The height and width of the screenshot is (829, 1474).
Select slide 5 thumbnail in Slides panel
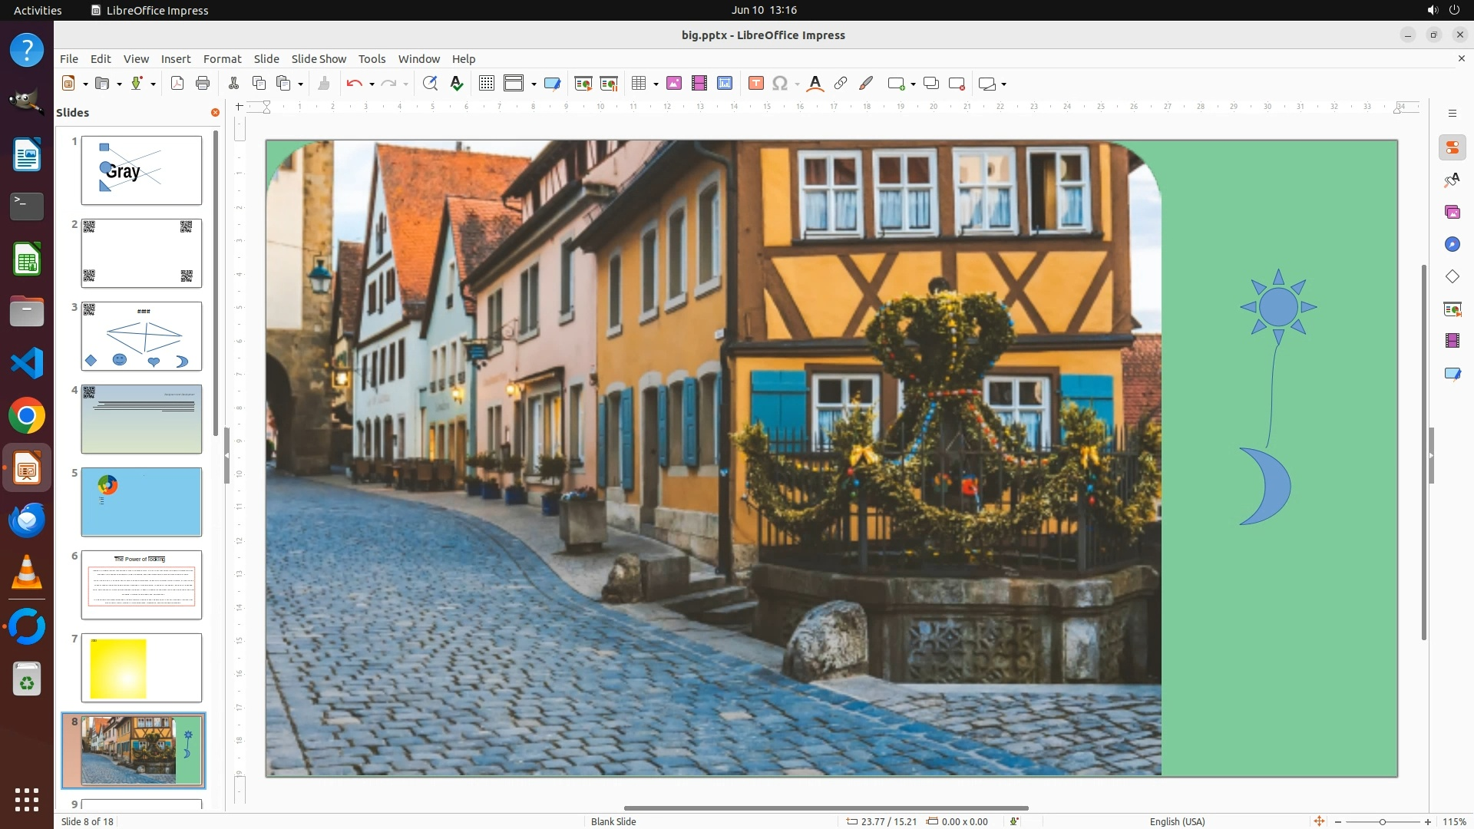141,502
